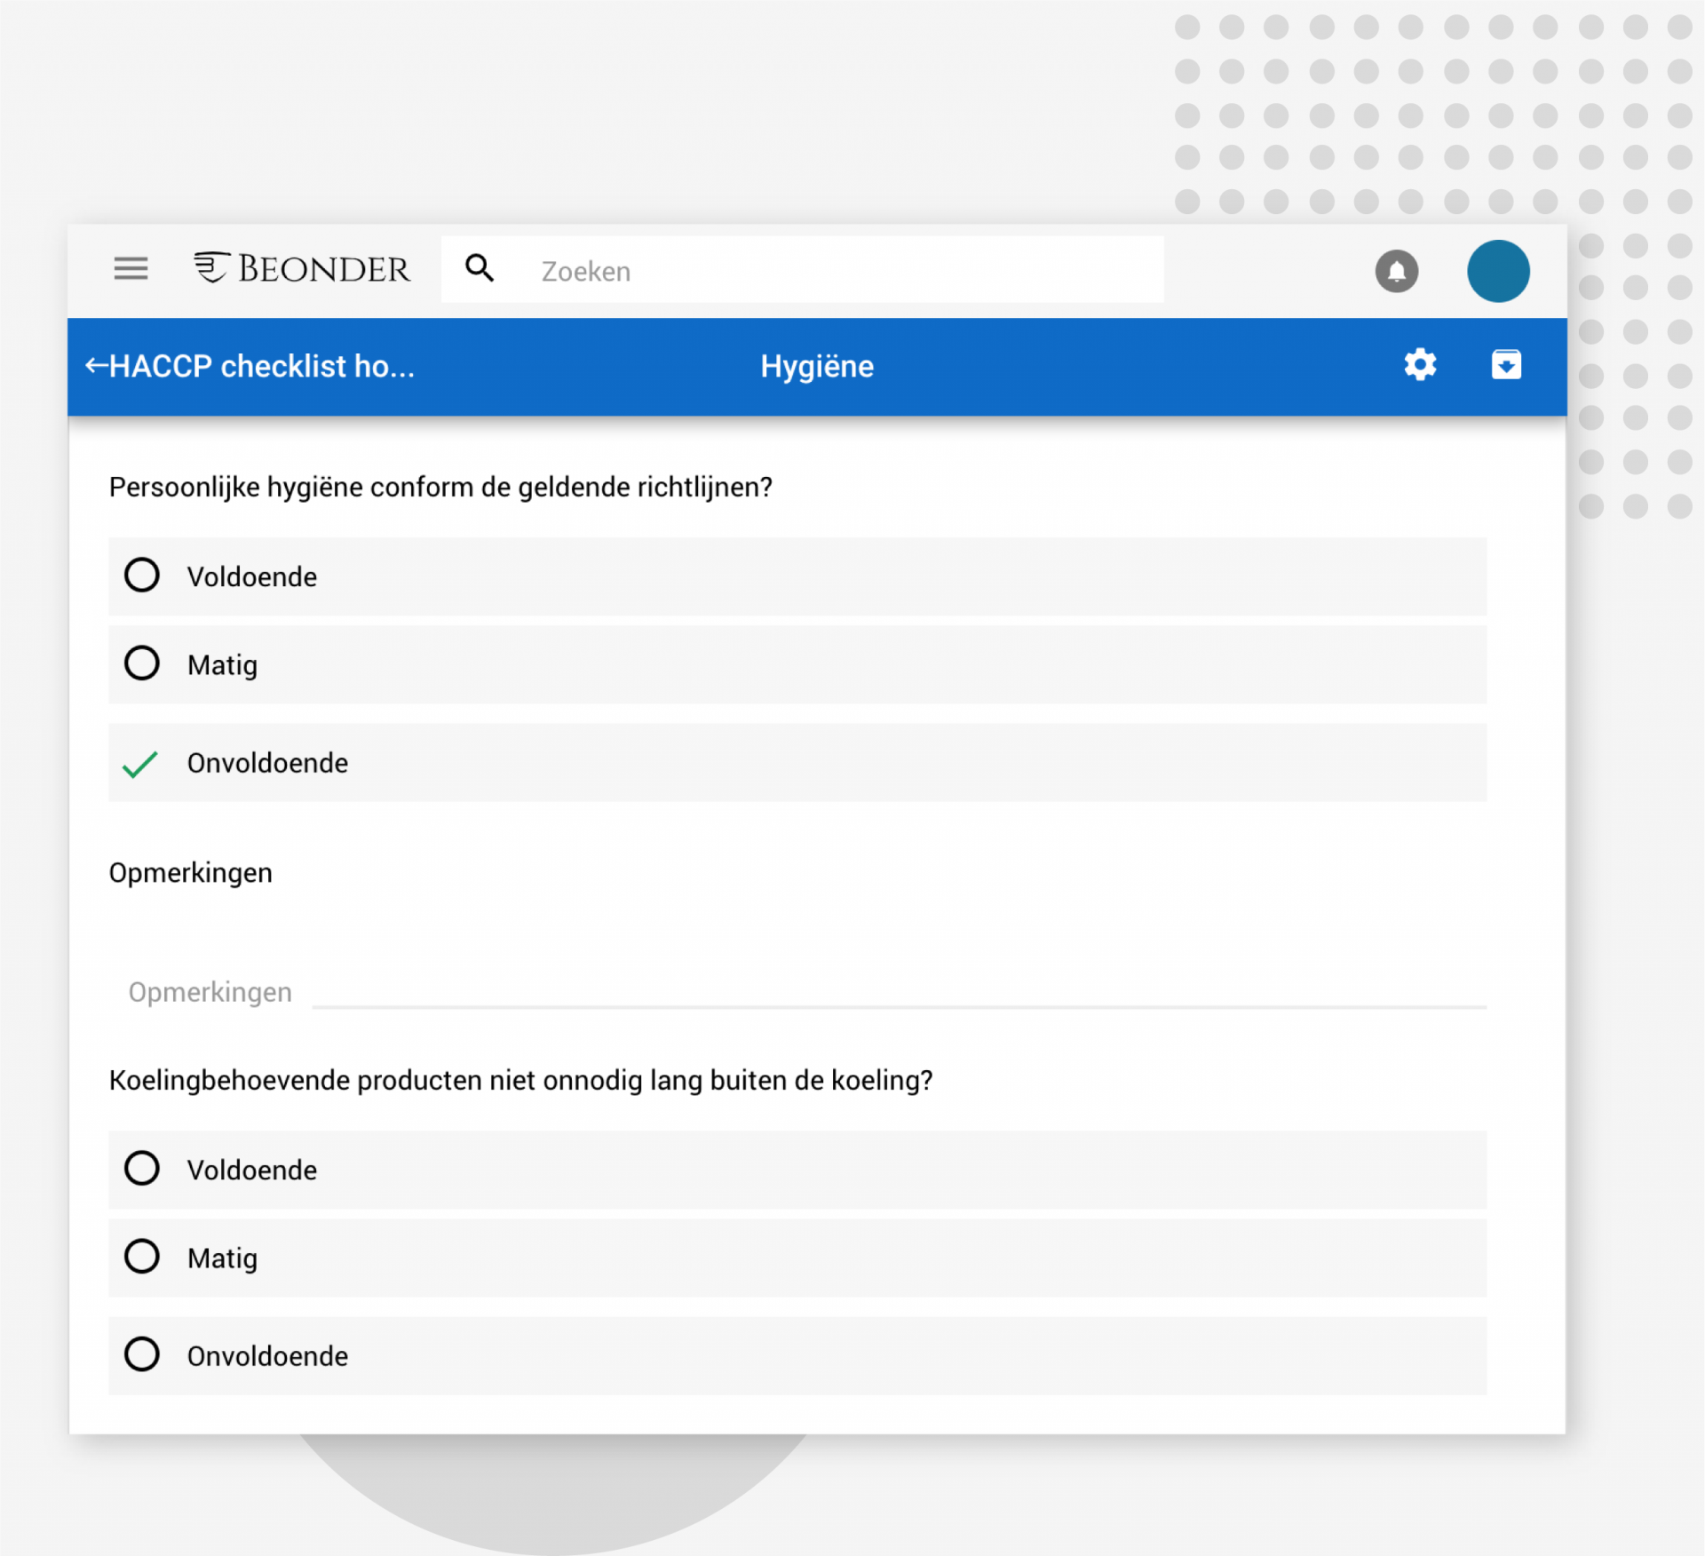This screenshot has width=1705, height=1556.
Task: Select Voldoende for cooling products question
Action: coord(142,1169)
